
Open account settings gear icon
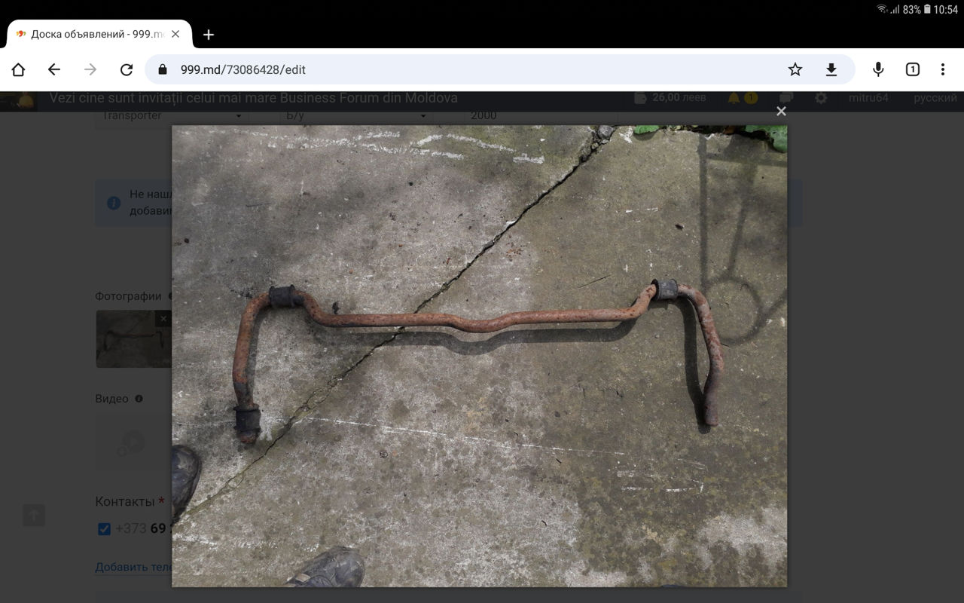[821, 98]
